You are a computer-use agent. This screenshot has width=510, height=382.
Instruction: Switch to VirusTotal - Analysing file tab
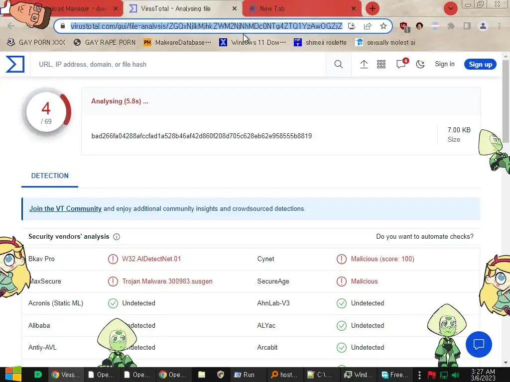[176, 9]
